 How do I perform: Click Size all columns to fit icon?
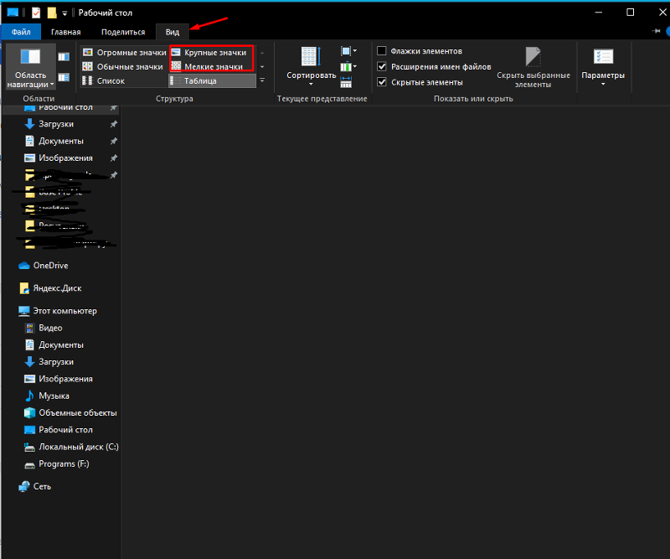click(x=346, y=82)
